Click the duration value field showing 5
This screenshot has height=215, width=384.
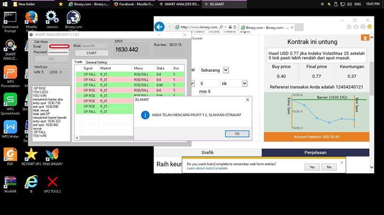209,84
